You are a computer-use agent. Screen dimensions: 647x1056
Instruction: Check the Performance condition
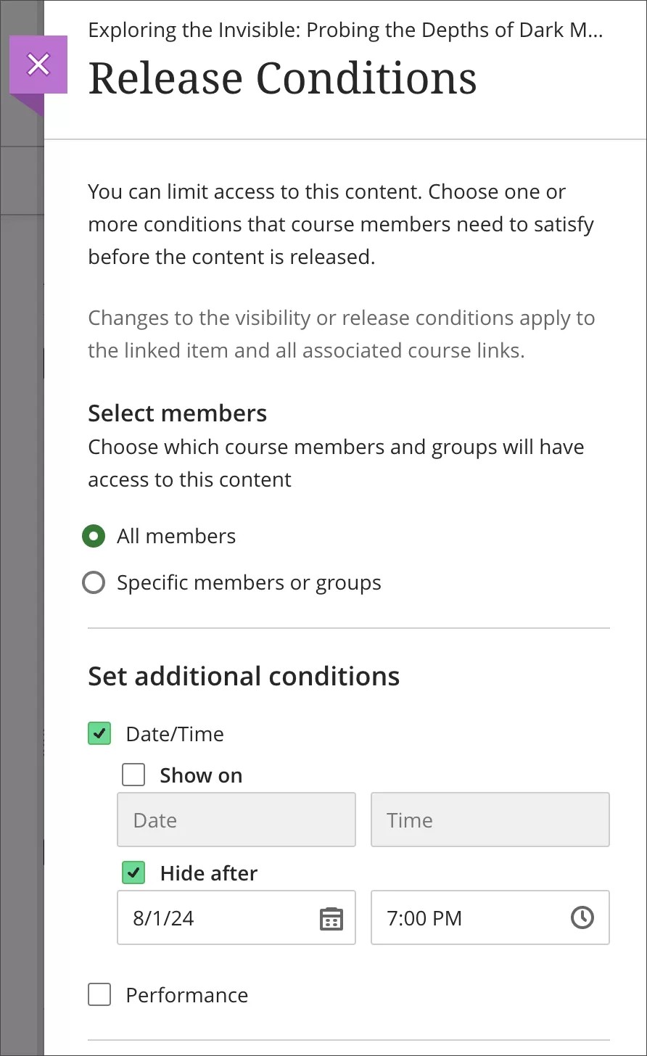[99, 995]
